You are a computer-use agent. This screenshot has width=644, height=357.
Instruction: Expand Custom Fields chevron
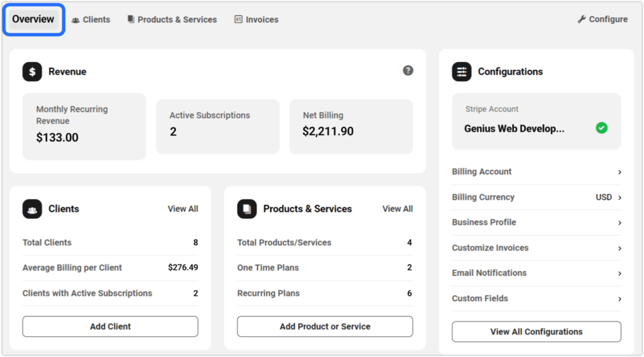click(x=619, y=299)
